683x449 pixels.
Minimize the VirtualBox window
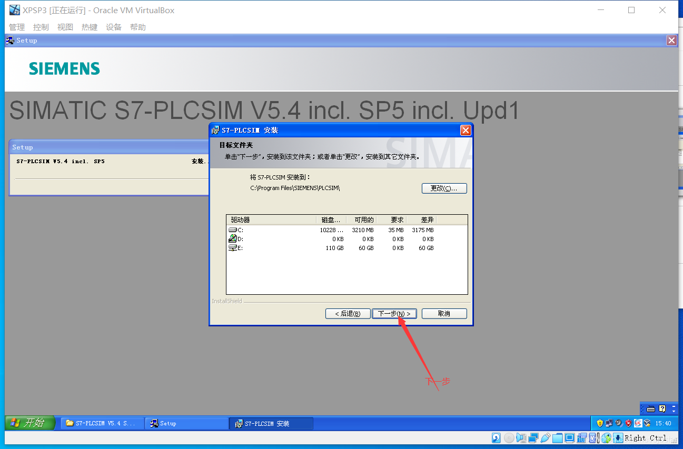tap(600, 10)
